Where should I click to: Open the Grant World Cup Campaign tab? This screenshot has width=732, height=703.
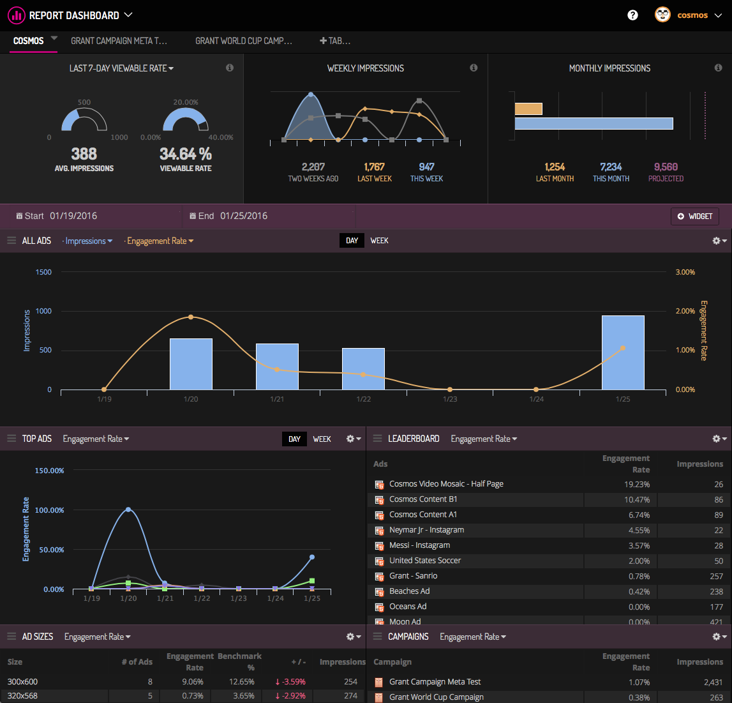pos(243,41)
